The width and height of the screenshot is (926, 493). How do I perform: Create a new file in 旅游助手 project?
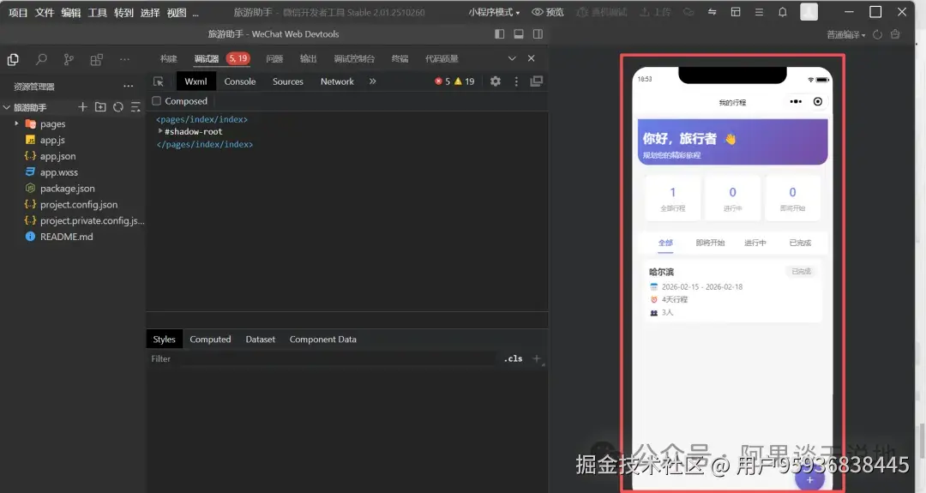point(82,107)
